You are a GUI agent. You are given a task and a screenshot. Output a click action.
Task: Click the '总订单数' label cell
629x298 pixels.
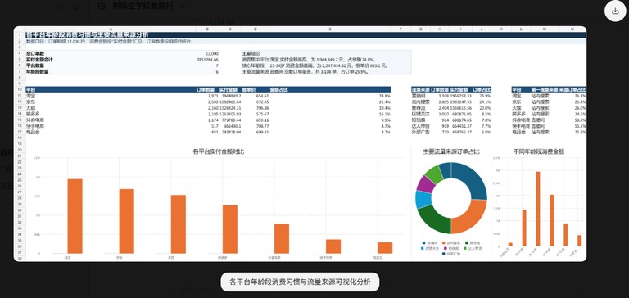pyautogui.click(x=36, y=53)
